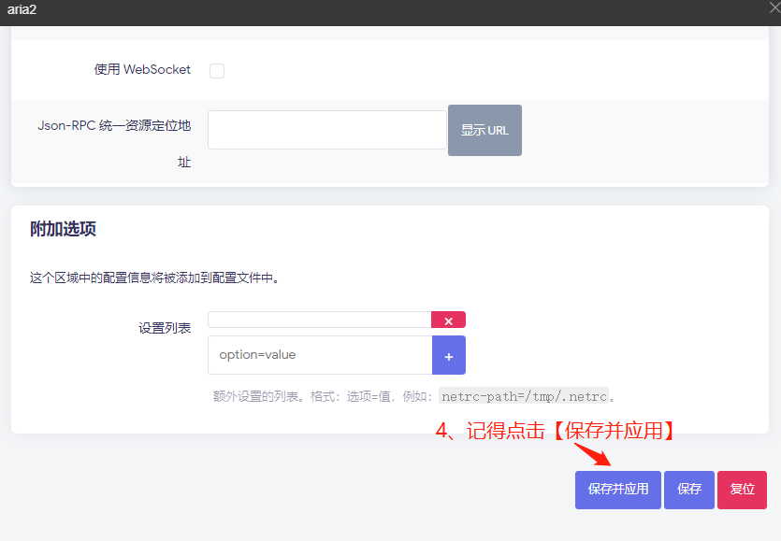Click the 显示 URL button
The image size is (781, 541).
click(485, 131)
